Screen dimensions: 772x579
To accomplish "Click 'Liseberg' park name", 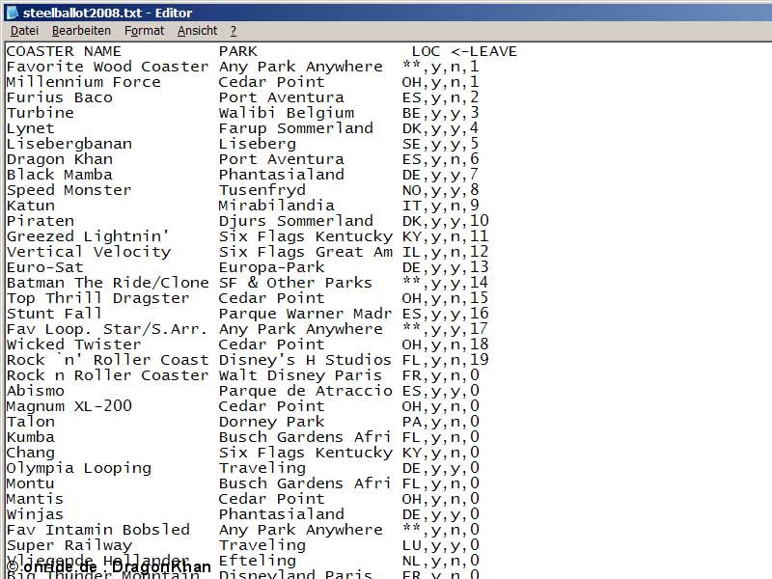I will pos(258,144).
